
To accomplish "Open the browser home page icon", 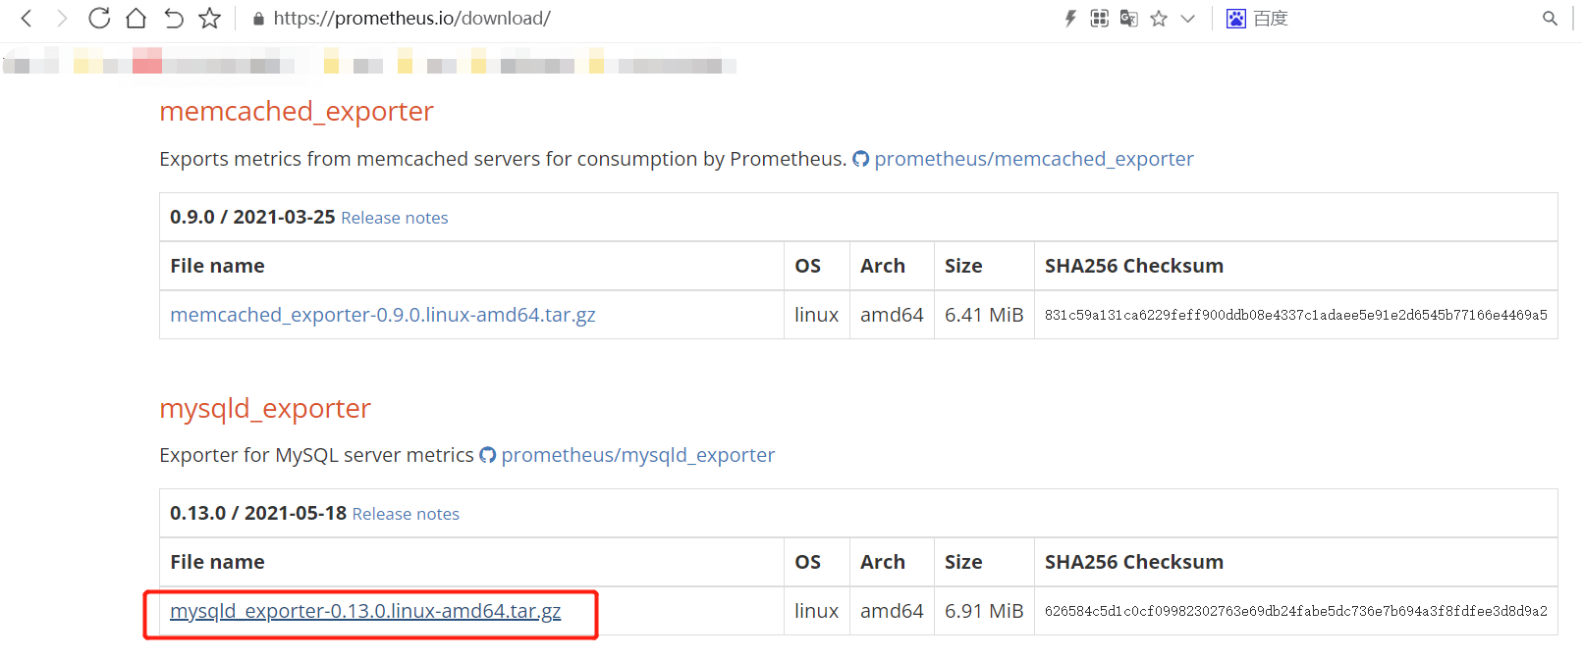I will 136,18.
